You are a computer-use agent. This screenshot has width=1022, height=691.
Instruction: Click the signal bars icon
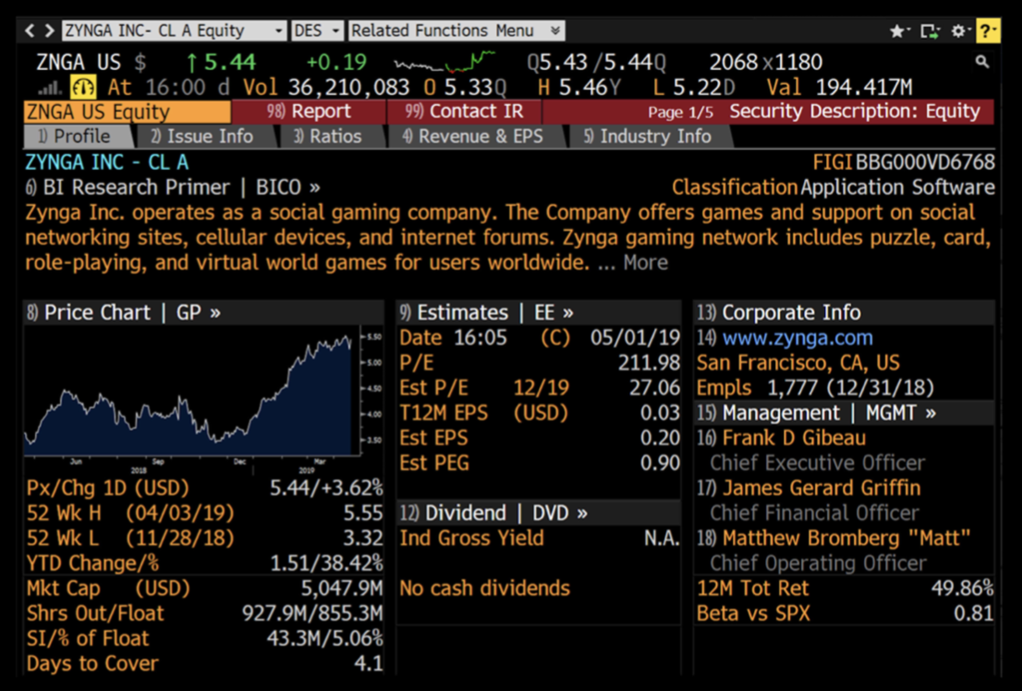pos(50,88)
